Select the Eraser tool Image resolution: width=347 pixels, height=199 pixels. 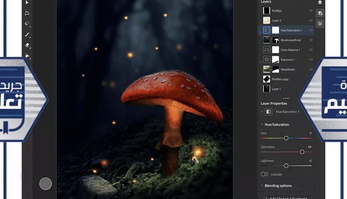tap(27, 46)
